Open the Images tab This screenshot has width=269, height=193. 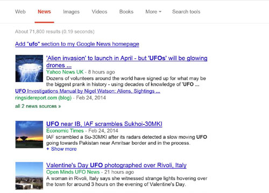click(71, 12)
